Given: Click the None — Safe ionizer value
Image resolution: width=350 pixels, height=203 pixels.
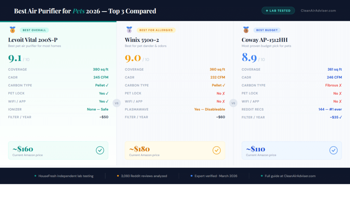Looking at the screenshot, I should 97,109.
